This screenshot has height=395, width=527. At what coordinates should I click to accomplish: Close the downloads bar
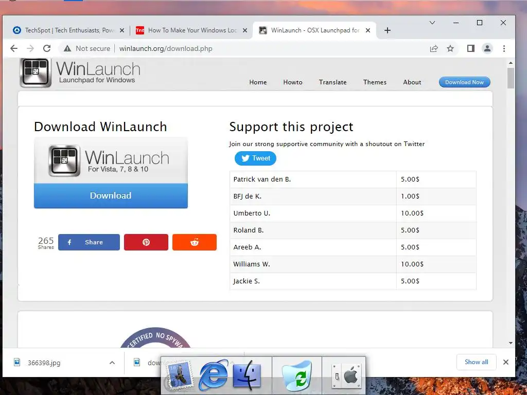pos(505,362)
